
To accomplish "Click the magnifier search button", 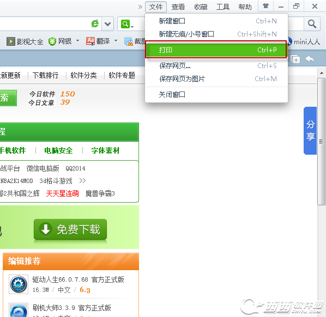I will 312,24.
